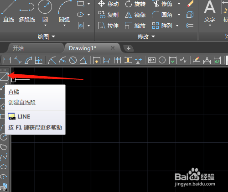This screenshot has height=192, width=228.
Task: Select the center mark tool
Action: pos(162,60)
